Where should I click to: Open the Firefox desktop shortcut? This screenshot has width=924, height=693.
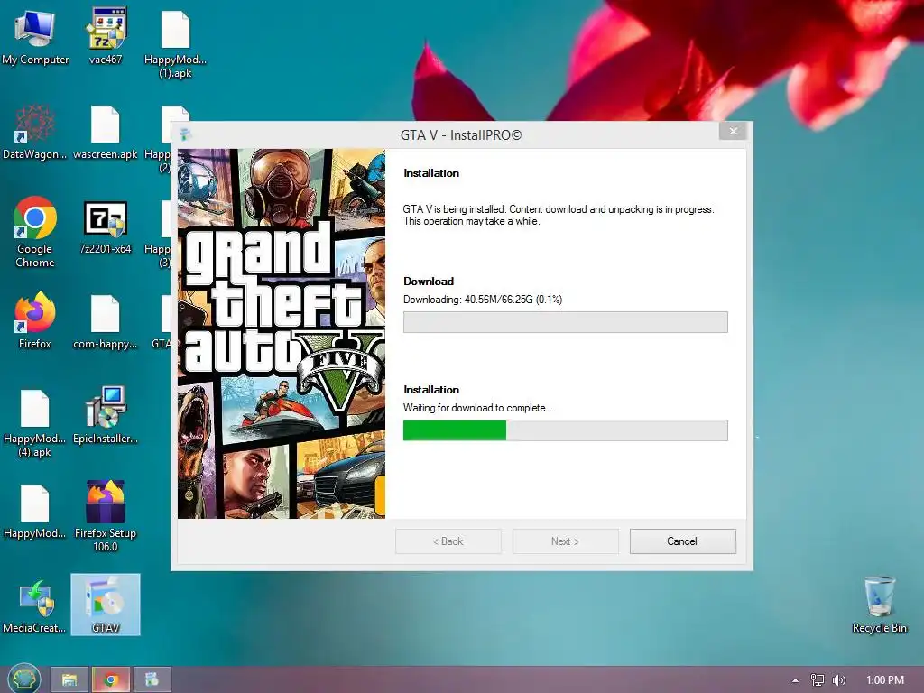[x=35, y=320]
